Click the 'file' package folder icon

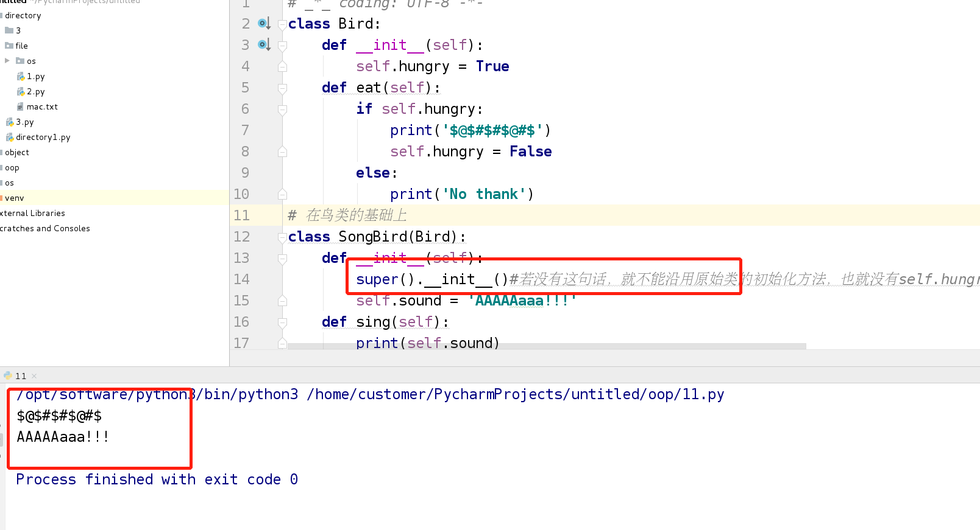coord(9,46)
